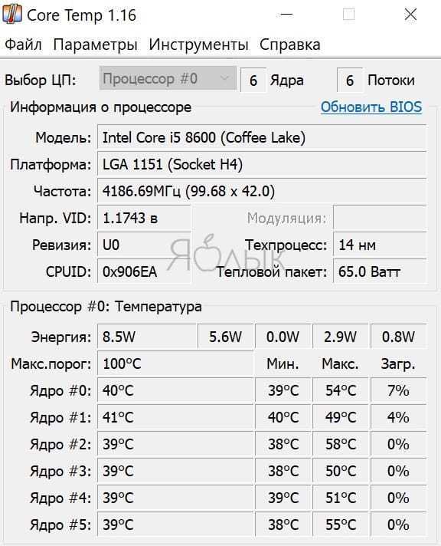This screenshot has height=546, width=441.
Task: Select the Модель field with Intel Core i5
Action: point(262,137)
